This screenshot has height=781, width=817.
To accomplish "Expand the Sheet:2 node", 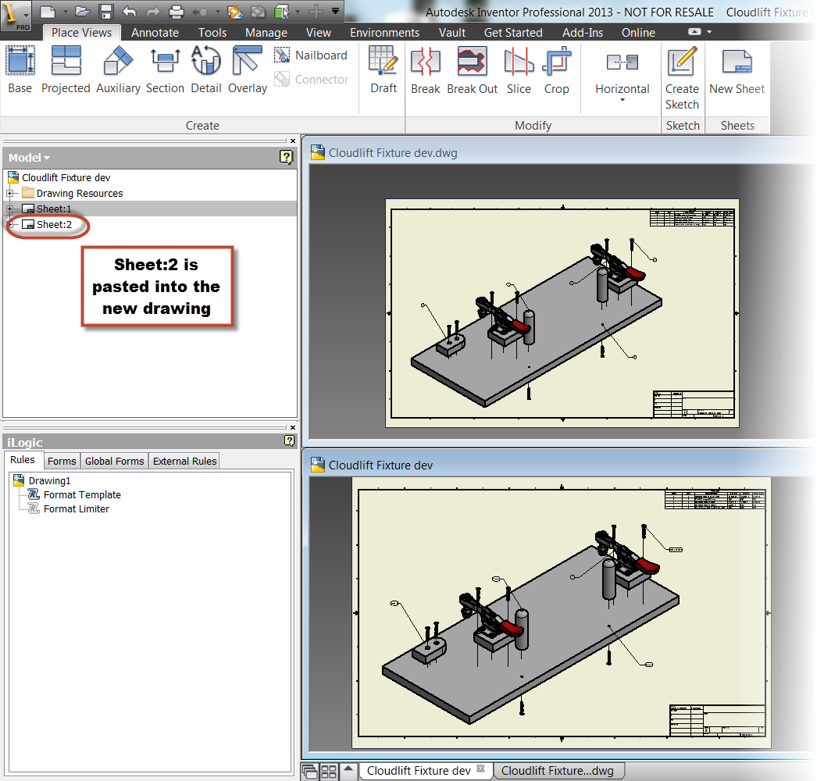I will 9,225.
